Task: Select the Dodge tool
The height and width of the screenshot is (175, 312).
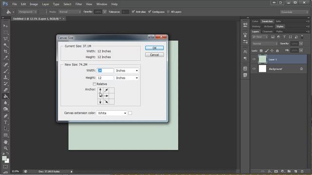Action: pyautogui.click(x=5, y=109)
